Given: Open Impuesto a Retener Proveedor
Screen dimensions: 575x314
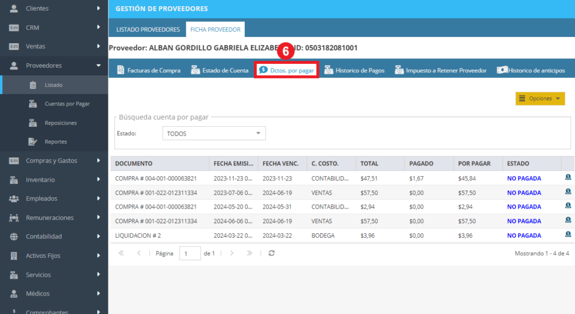Looking at the screenshot, I should (x=440, y=70).
